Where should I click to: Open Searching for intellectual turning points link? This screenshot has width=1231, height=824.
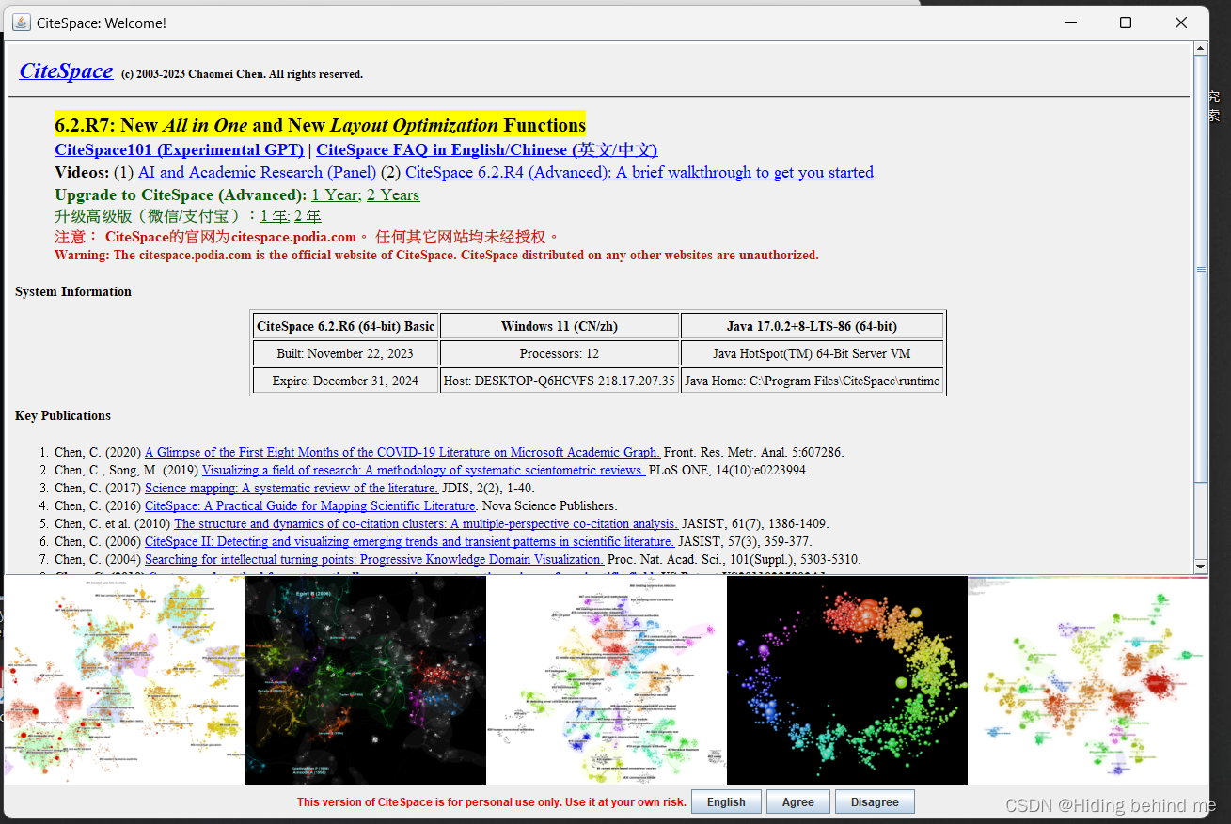pos(374,559)
